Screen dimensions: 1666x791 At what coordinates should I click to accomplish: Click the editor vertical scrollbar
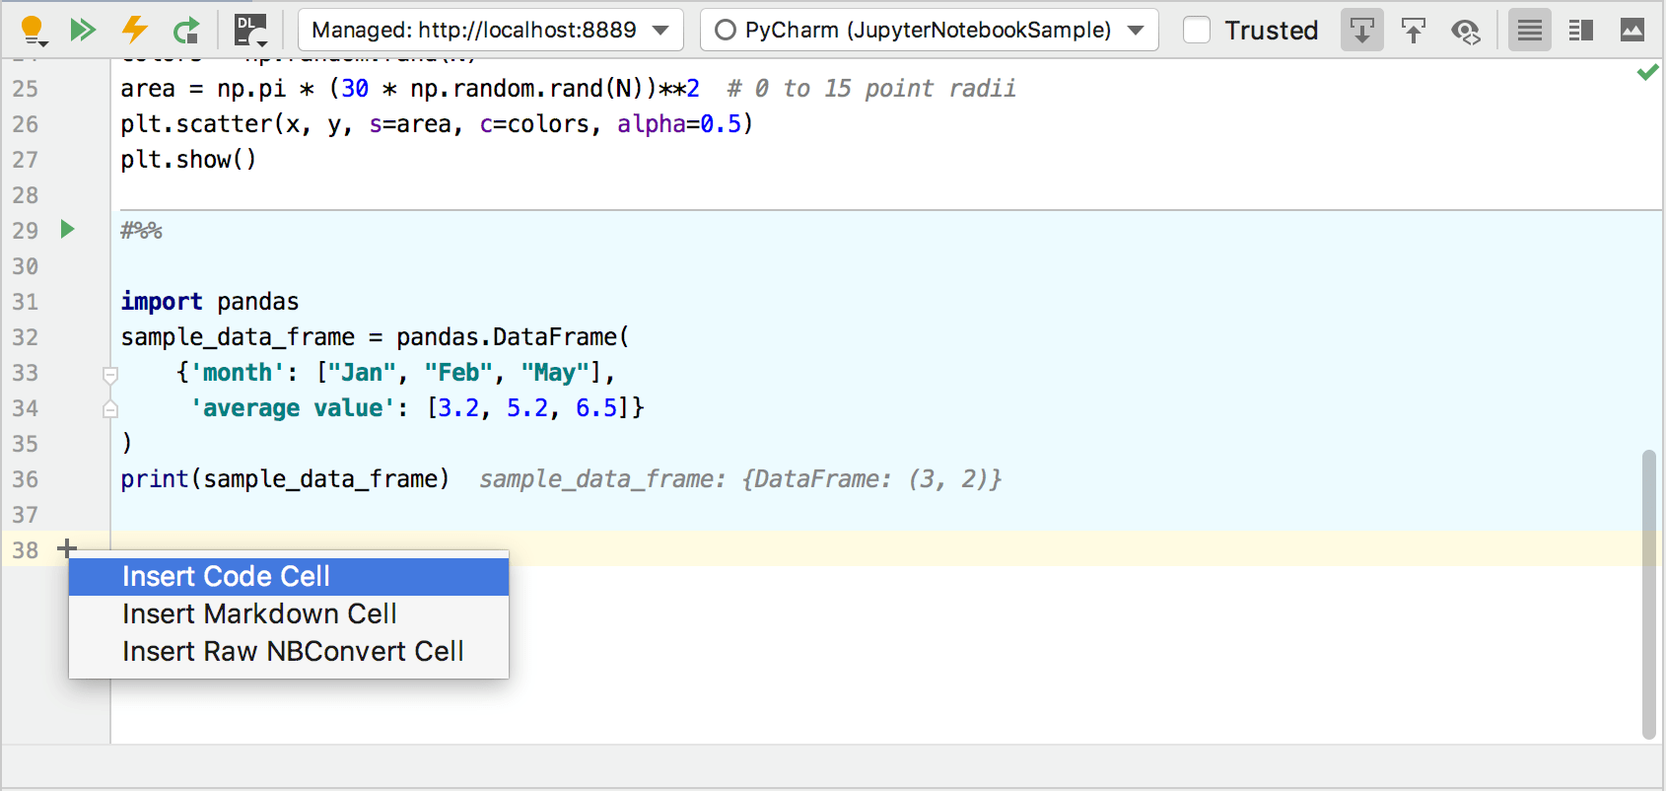(1648, 592)
